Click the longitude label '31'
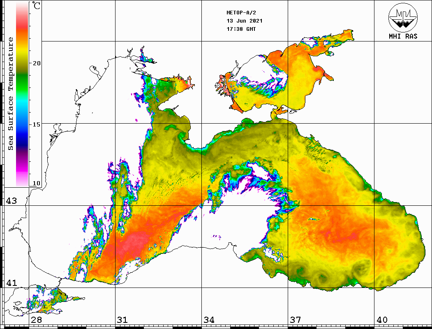The image size is (432, 329). pos(122,320)
